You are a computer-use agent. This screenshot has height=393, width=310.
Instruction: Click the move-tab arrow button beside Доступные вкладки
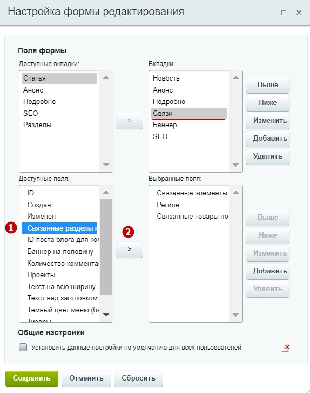[x=130, y=121]
